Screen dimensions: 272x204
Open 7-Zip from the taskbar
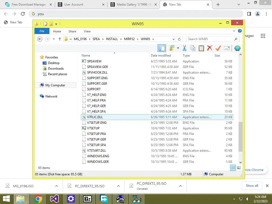[x=87, y=199]
